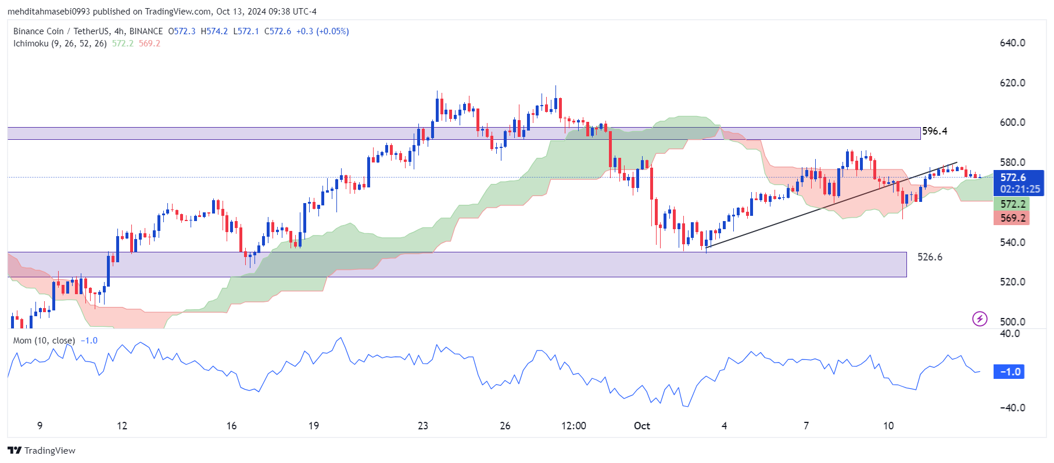The width and height of the screenshot is (1054, 463).
Task: Click date label 10 on the time axis
Action: coord(888,426)
